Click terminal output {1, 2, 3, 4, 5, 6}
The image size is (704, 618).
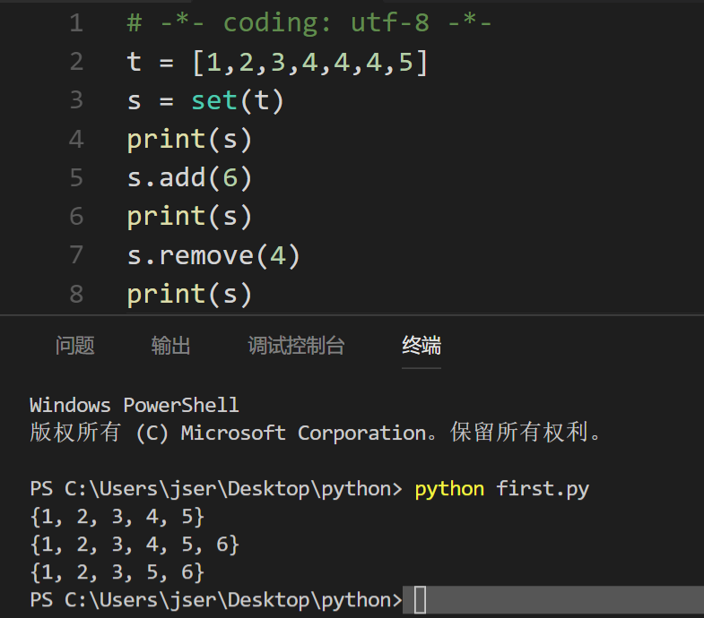click(135, 545)
